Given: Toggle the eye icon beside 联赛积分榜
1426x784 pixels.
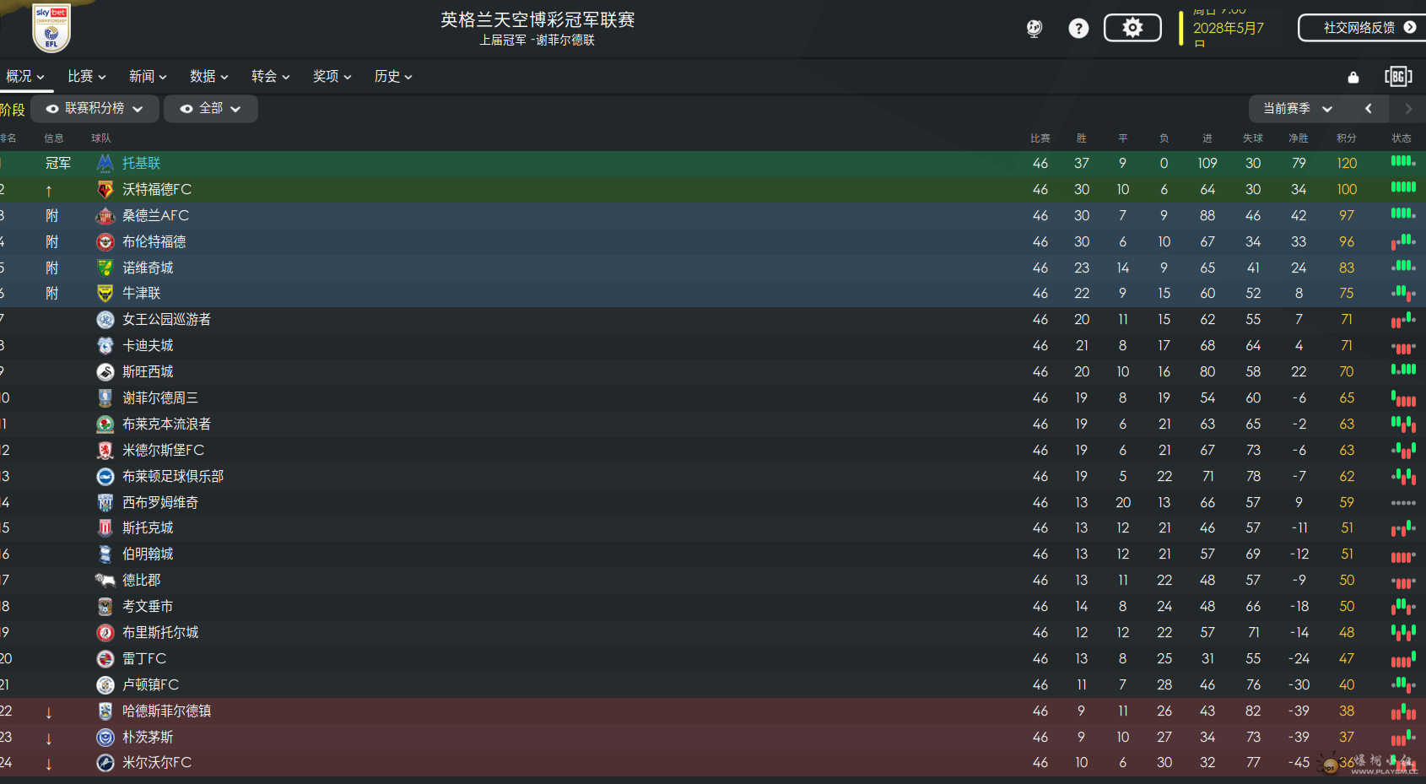Looking at the screenshot, I should point(52,109).
